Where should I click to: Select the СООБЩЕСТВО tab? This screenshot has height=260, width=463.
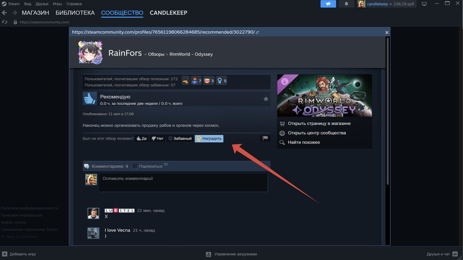coord(122,13)
